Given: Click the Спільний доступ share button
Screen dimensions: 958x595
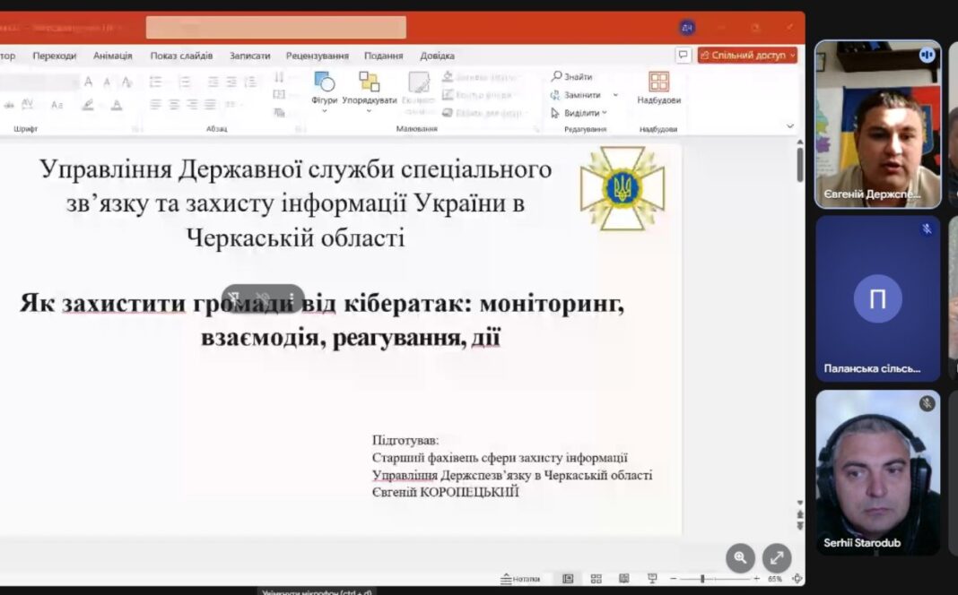Looking at the screenshot, I should tap(747, 56).
